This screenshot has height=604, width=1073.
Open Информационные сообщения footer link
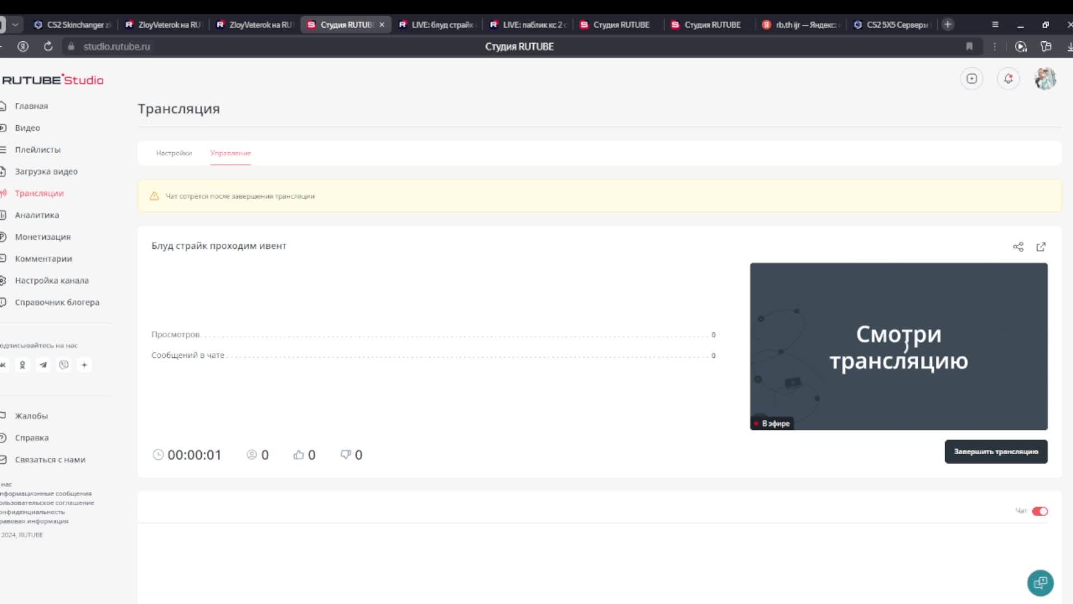[46, 494]
